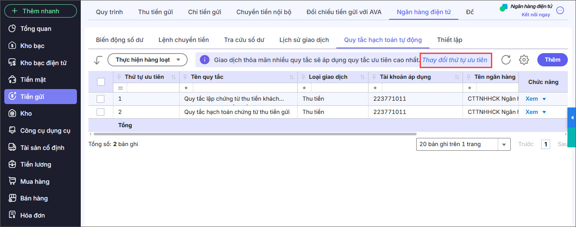Click the Mua hàng cart icon
The height and width of the screenshot is (227, 576).
click(12, 182)
